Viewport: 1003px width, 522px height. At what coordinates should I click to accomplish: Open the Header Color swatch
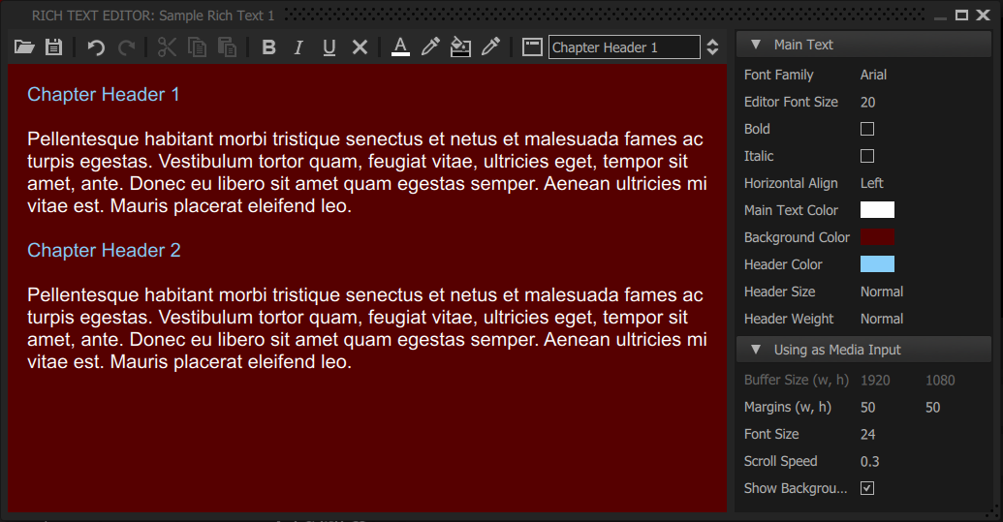[878, 263]
